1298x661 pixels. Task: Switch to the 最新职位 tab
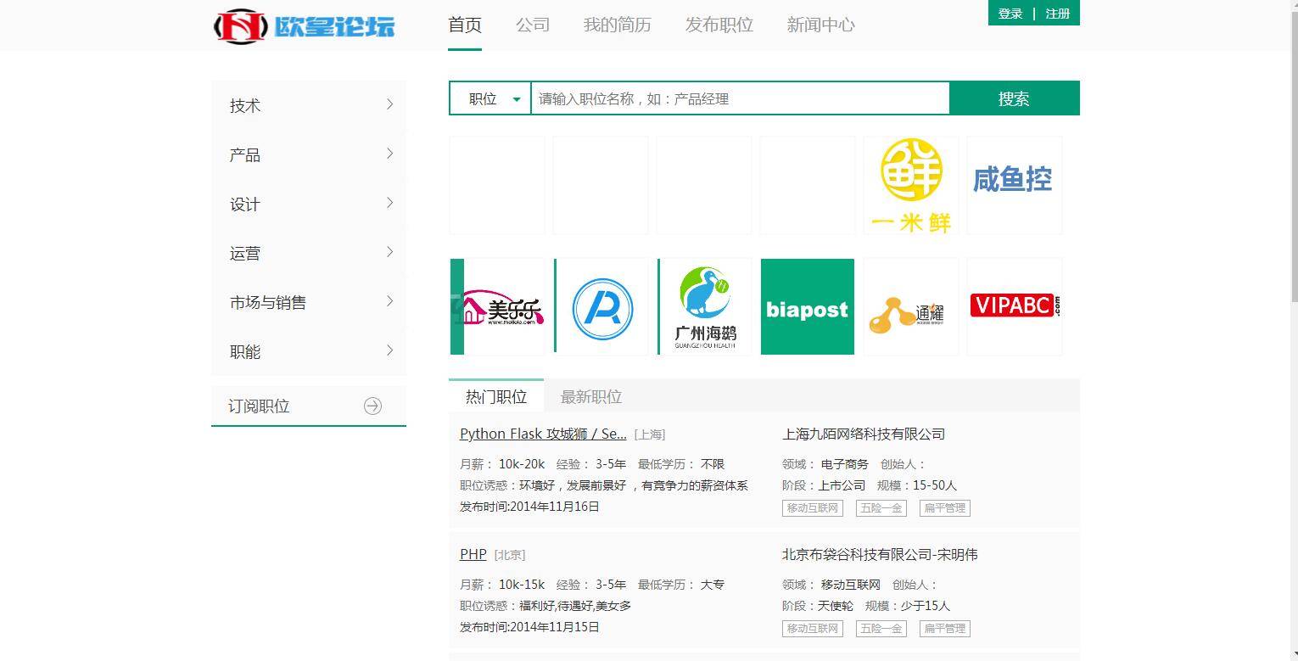[x=590, y=396]
